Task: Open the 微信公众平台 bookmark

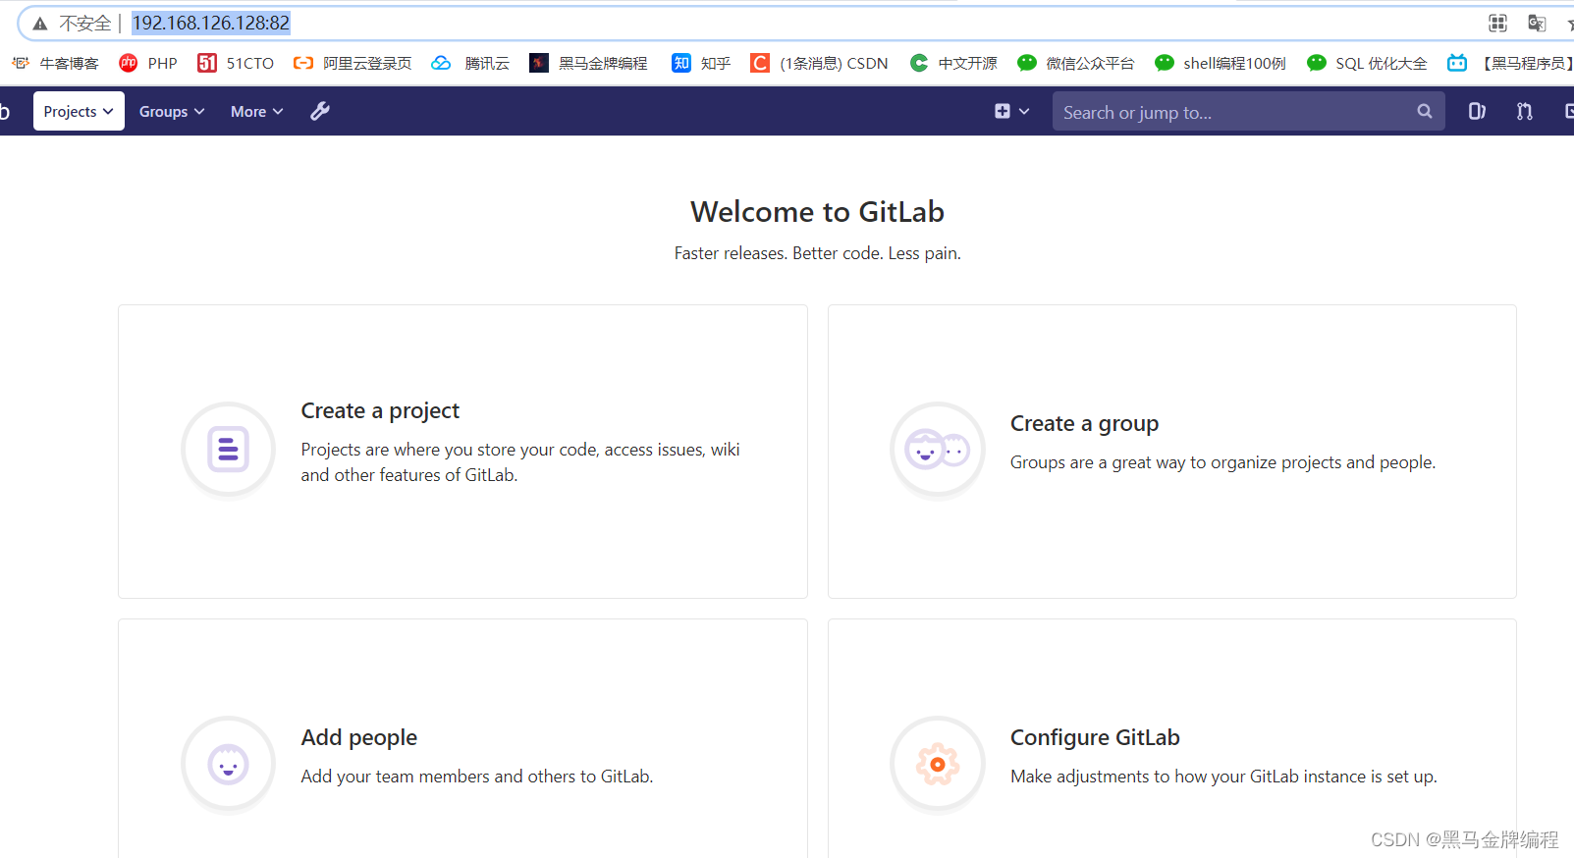Action: (x=1075, y=63)
